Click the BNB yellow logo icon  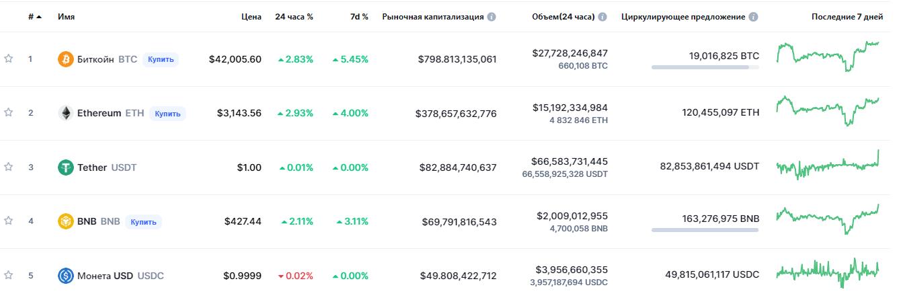point(65,221)
